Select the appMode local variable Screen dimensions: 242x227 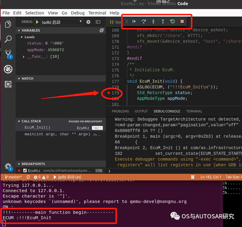point(45,50)
